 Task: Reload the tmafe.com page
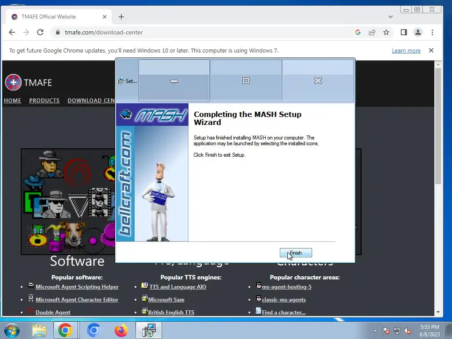pyautogui.click(x=40, y=32)
